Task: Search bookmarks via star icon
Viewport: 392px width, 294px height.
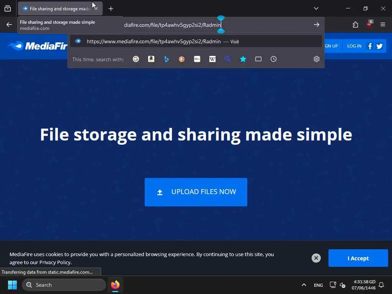Action: pos(243,59)
